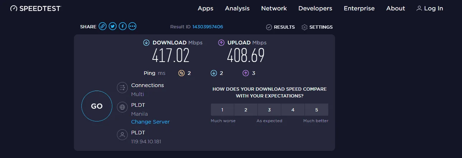Click the globe server icon

[122, 107]
